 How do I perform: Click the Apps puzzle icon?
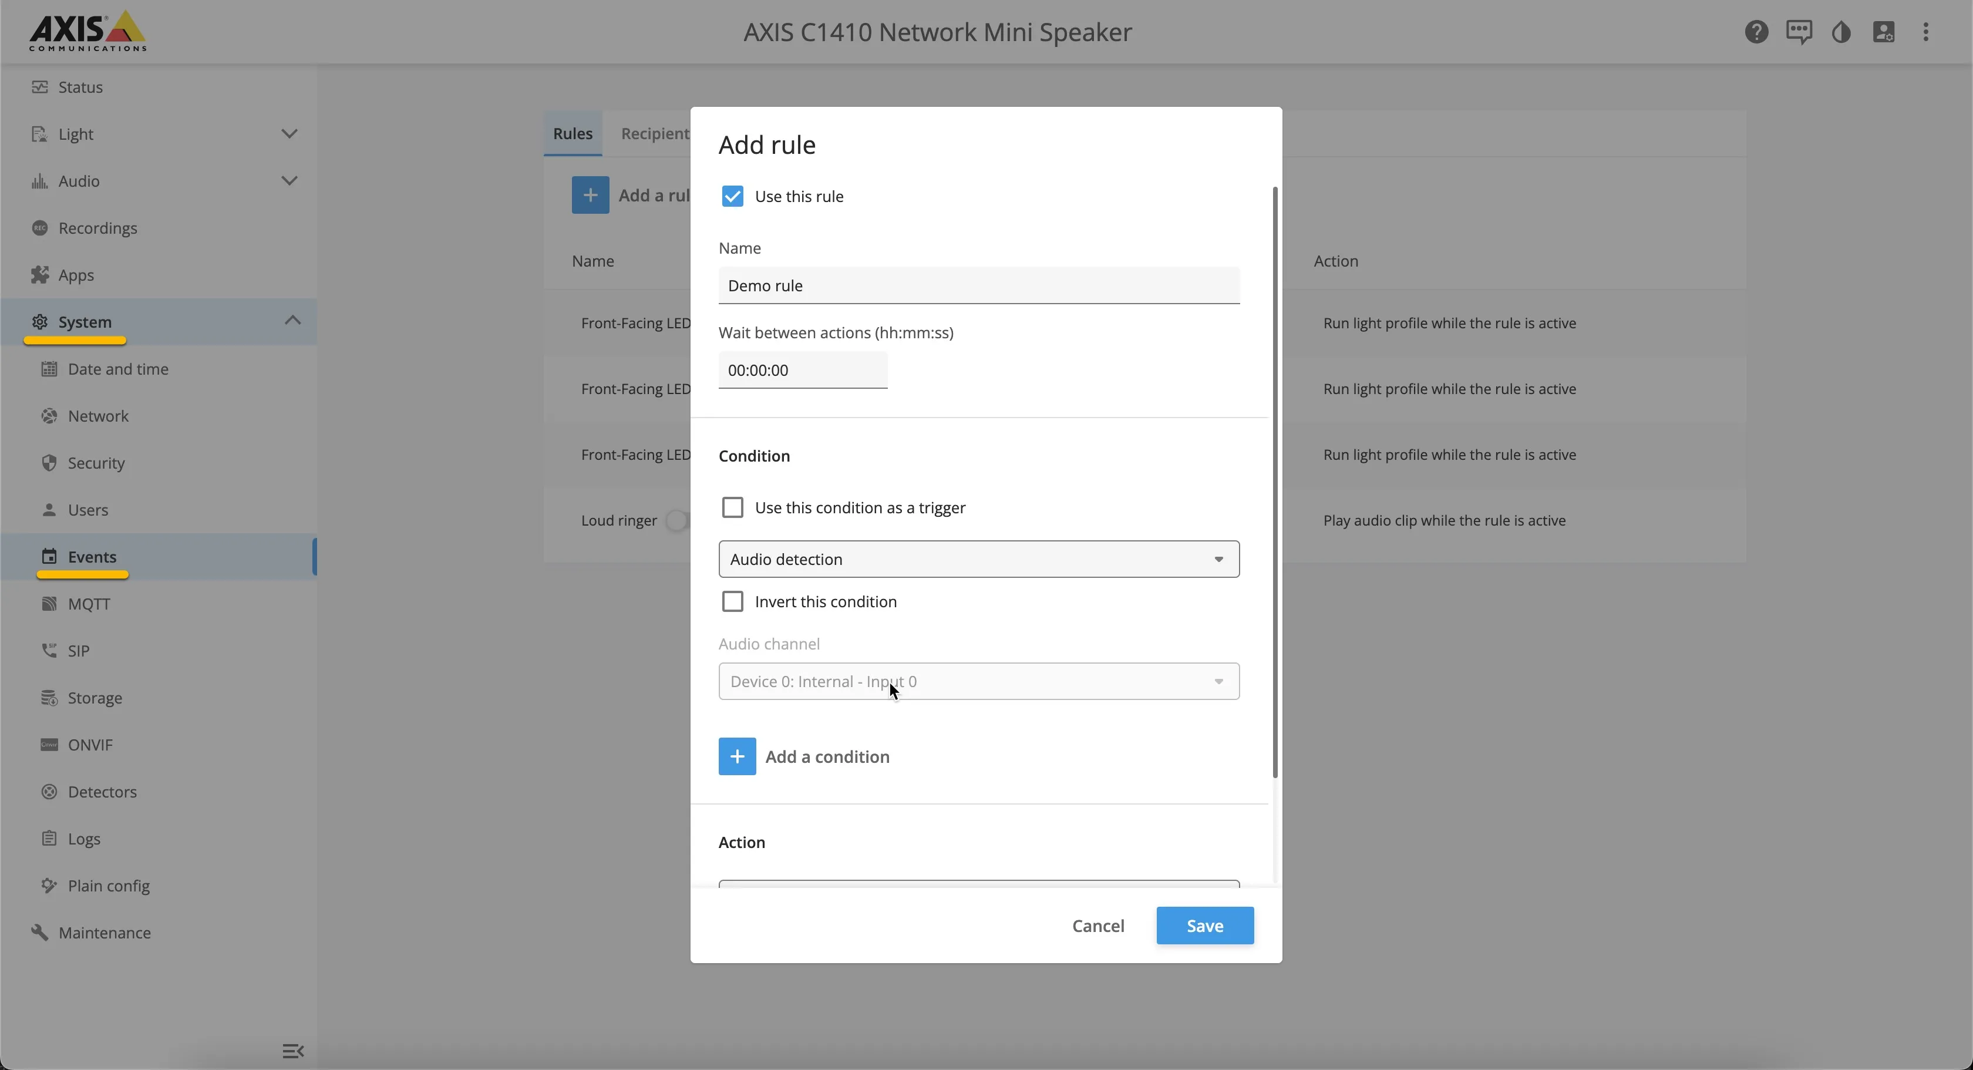[x=40, y=275]
